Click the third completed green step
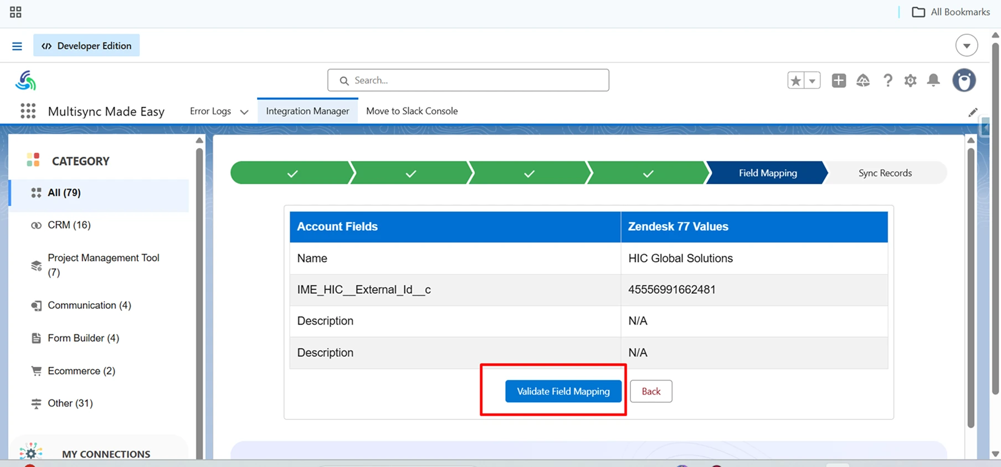This screenshot has width=1001, height=467. tap(529, 173)
